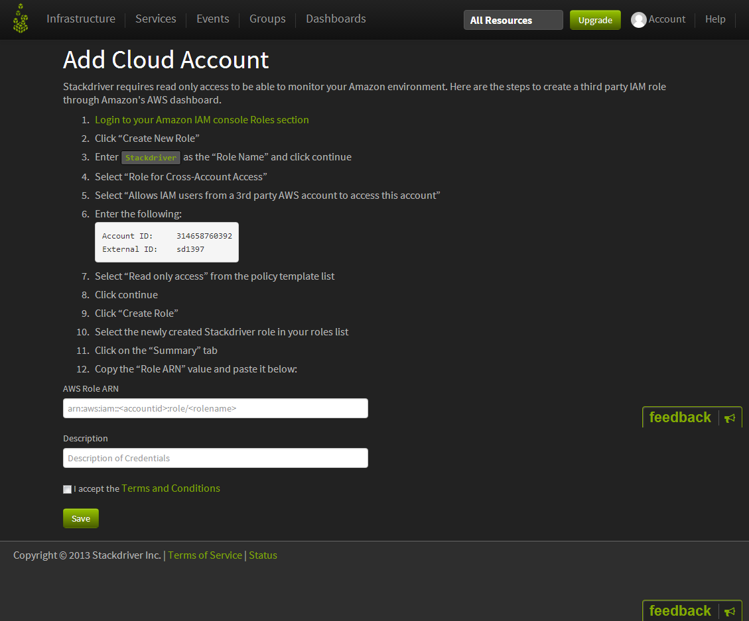Focus the Description of Credentials field
Viewport: 749px width, 621px height.
[x=216, y=458]
